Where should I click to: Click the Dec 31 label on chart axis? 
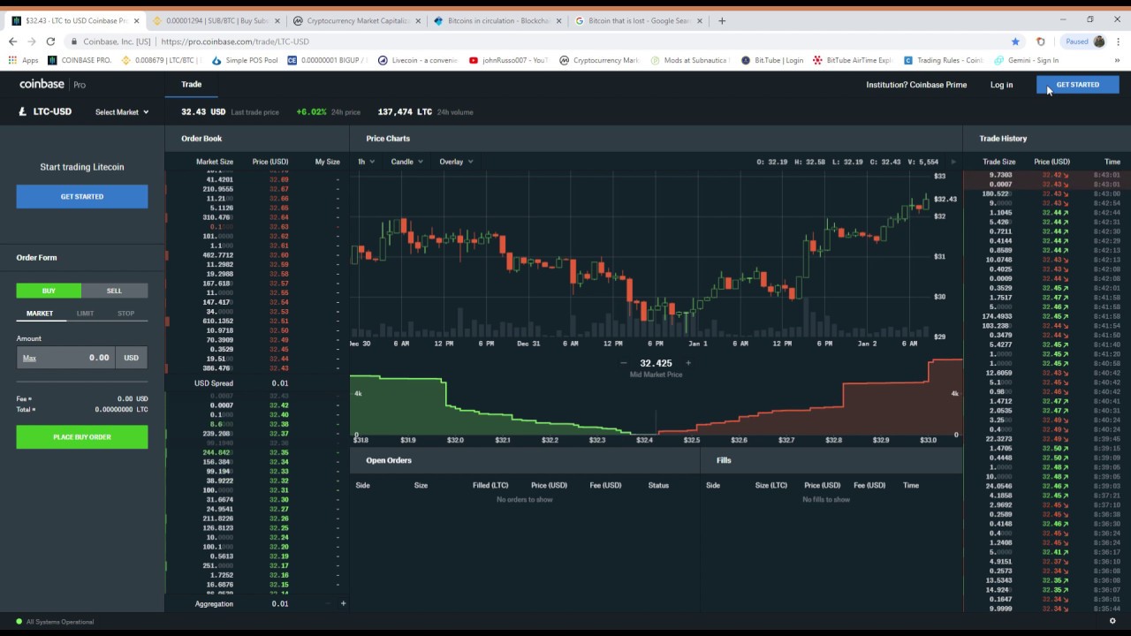528,344
